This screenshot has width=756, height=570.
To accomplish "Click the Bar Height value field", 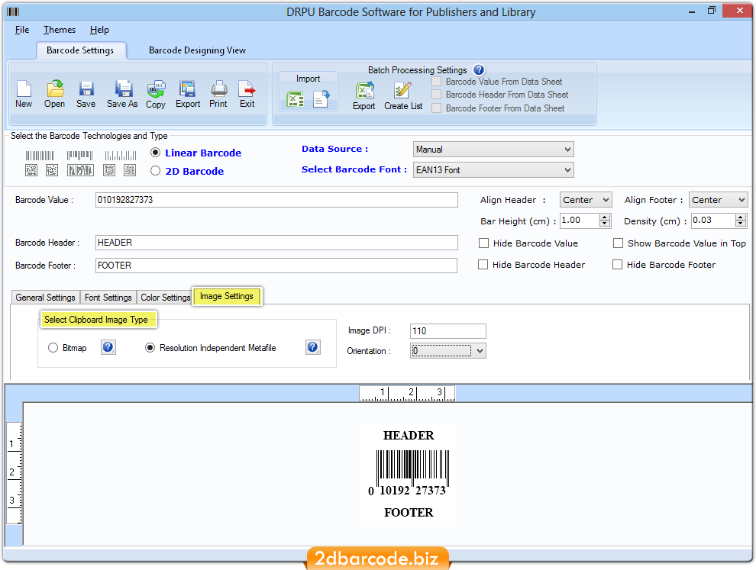I will (x=580, y=221).
